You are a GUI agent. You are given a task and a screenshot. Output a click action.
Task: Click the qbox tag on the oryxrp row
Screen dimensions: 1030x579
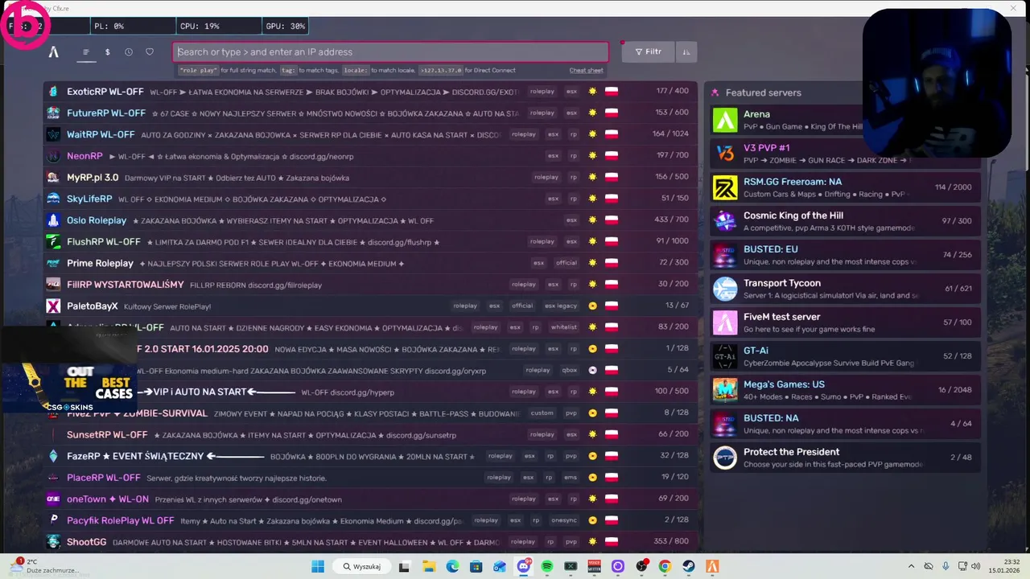pos(569,370)
